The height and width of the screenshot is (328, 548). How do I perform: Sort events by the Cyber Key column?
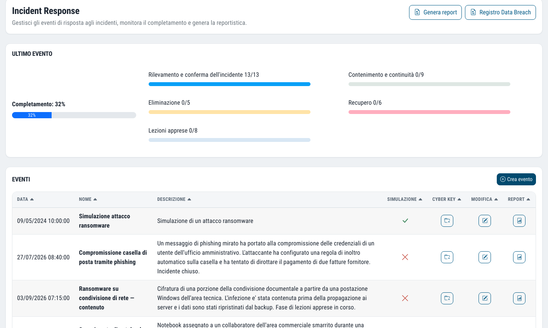(x=447, y=199)
